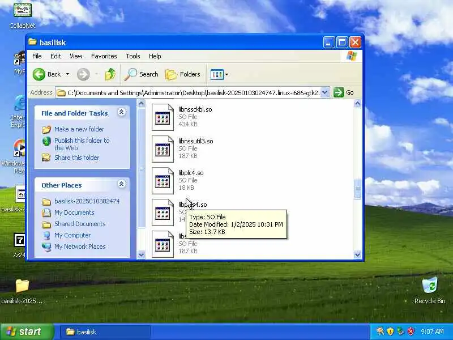
Task: Open My Computer link
Action: pyautogui.click(x=72, y=235)
